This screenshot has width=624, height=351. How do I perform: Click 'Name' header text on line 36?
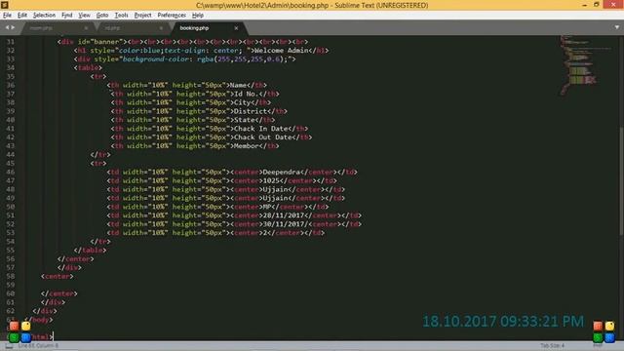pyautogui.click(x=238, y=85)
